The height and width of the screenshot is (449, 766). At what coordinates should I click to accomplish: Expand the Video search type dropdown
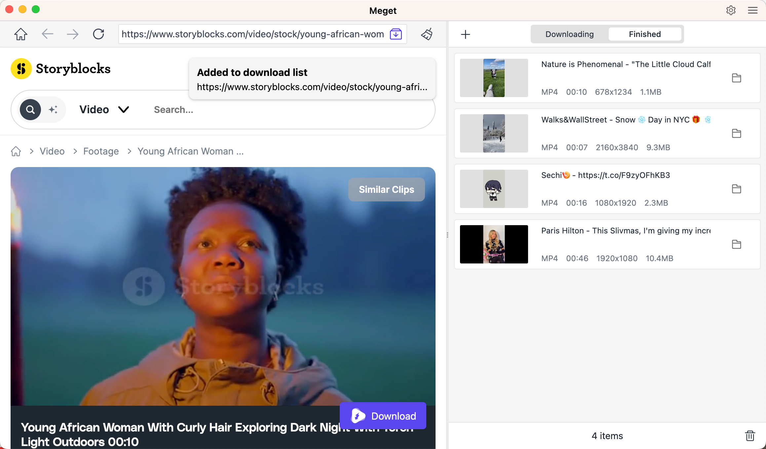(x=104, y=110)
